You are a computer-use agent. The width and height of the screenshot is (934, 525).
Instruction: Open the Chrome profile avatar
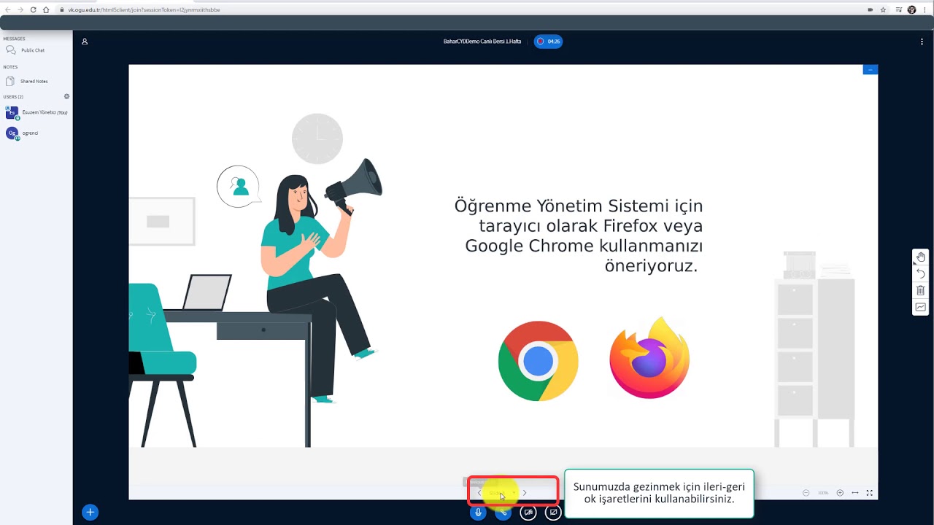pos(911,9)
